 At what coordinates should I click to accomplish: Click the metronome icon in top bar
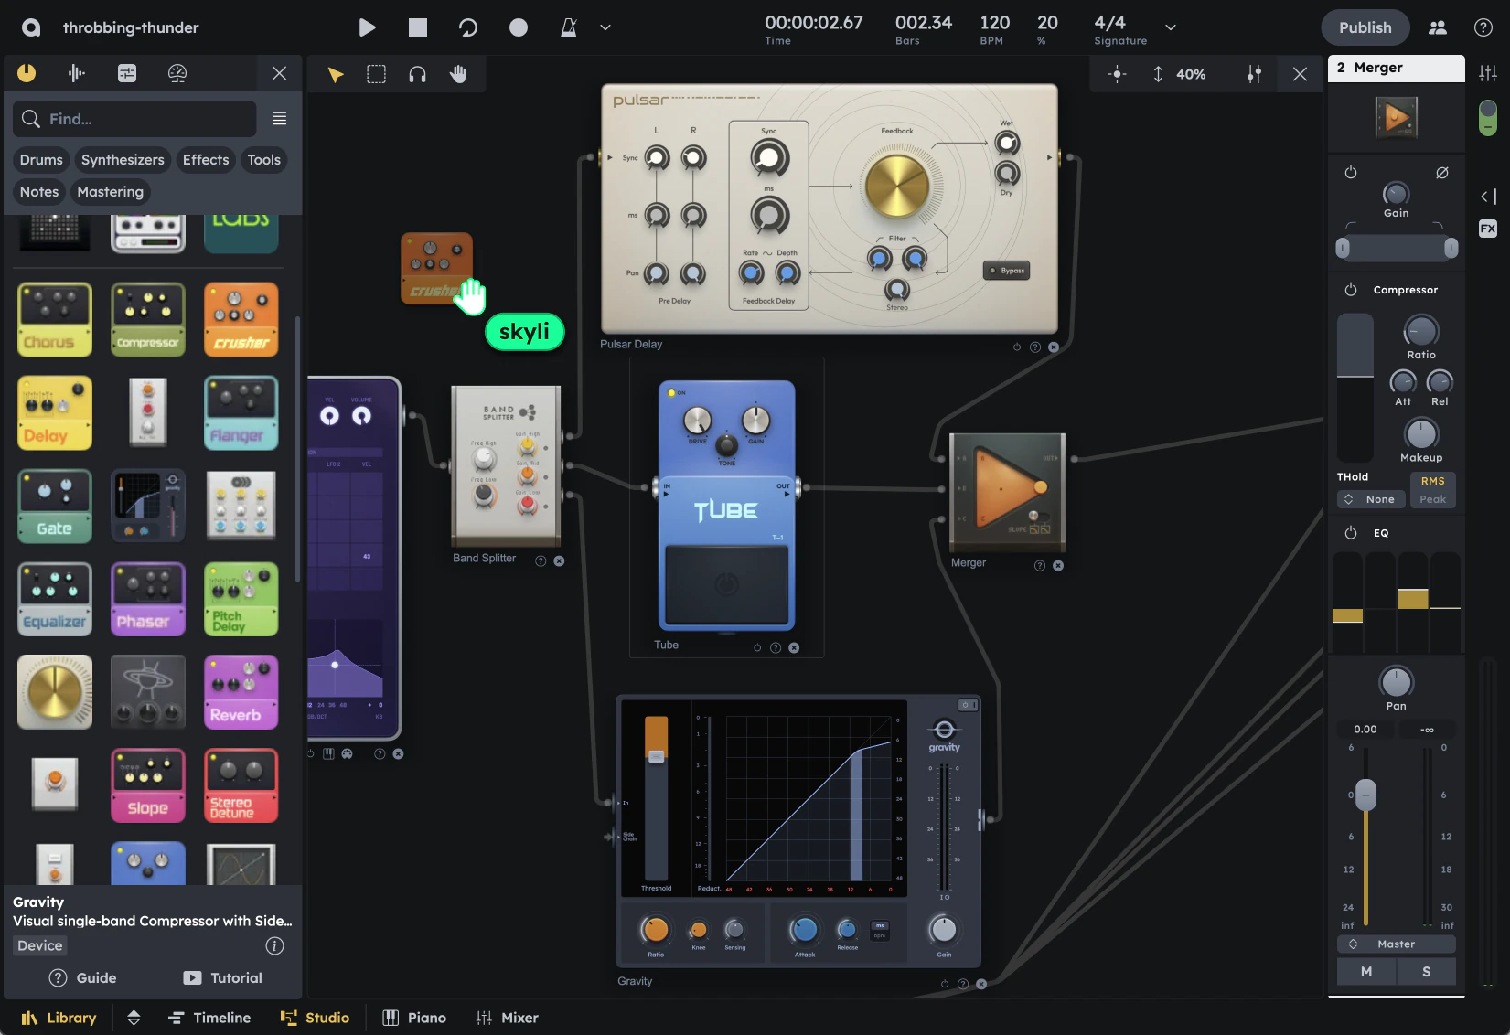point(567,27)
